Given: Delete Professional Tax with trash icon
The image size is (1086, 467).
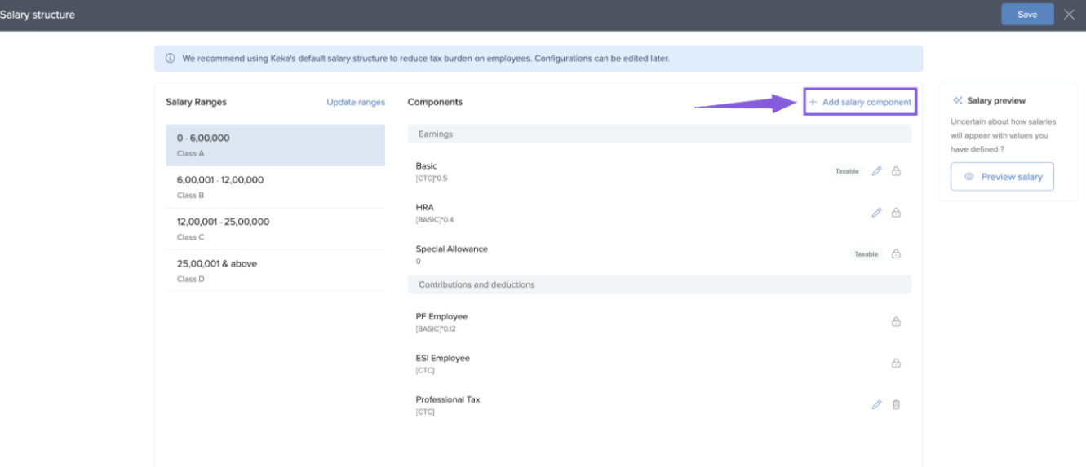Looking at the screenshot, I should click(896, 405).
